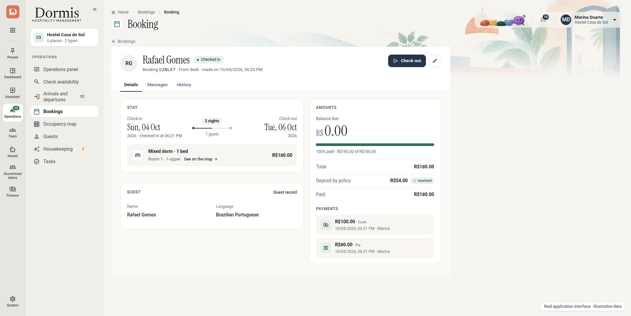Click the Home breadcrumb
631x316 pixels.
pos(120,12)
